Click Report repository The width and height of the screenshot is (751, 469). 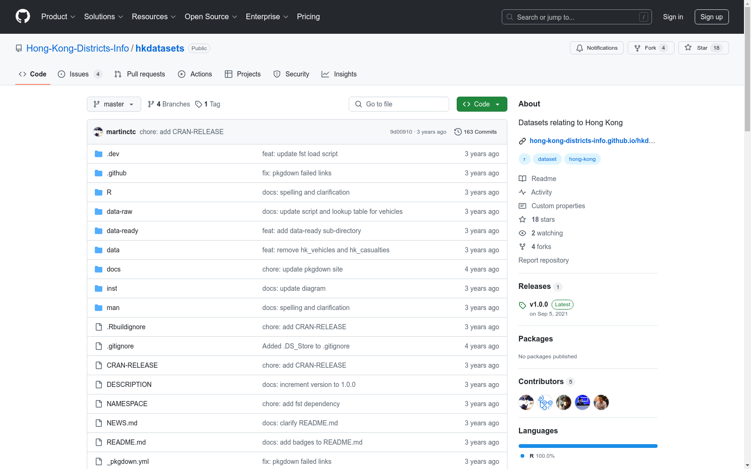544,260
